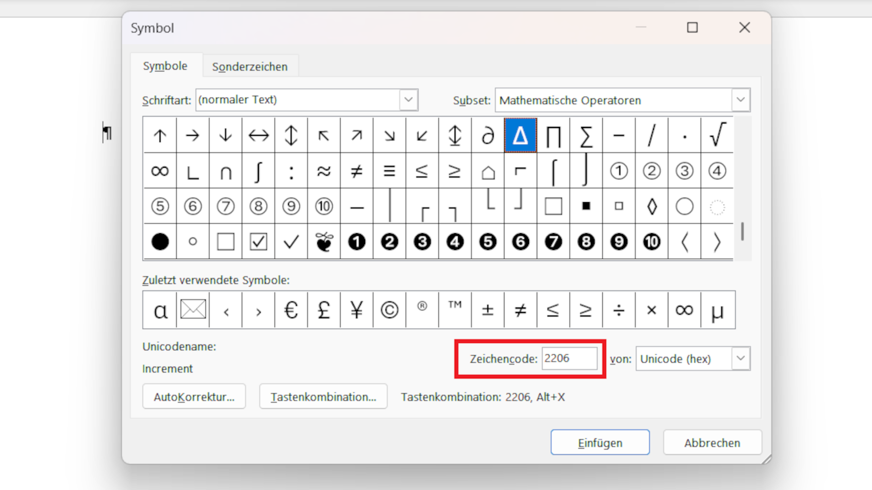Insert the Euro sign from recent symbols

[291, 310]
